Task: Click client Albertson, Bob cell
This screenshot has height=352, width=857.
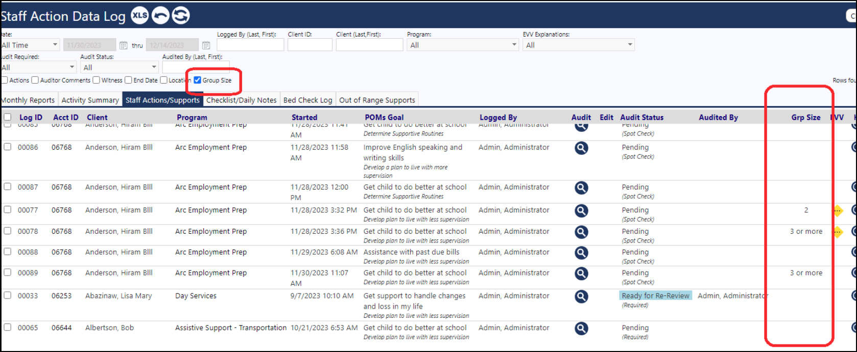Action: pos(109,328)
